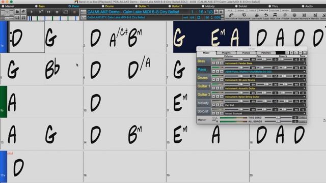Select the Bass track radio button
This screenshot has width=326, height=183.
[36, 6]
